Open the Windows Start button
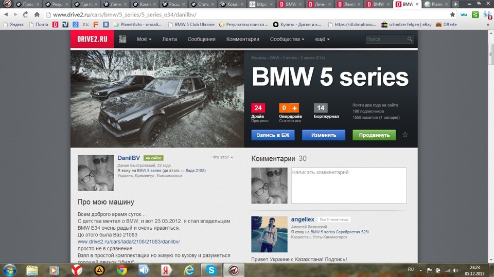494x277 pixels. tap(9, 270)
